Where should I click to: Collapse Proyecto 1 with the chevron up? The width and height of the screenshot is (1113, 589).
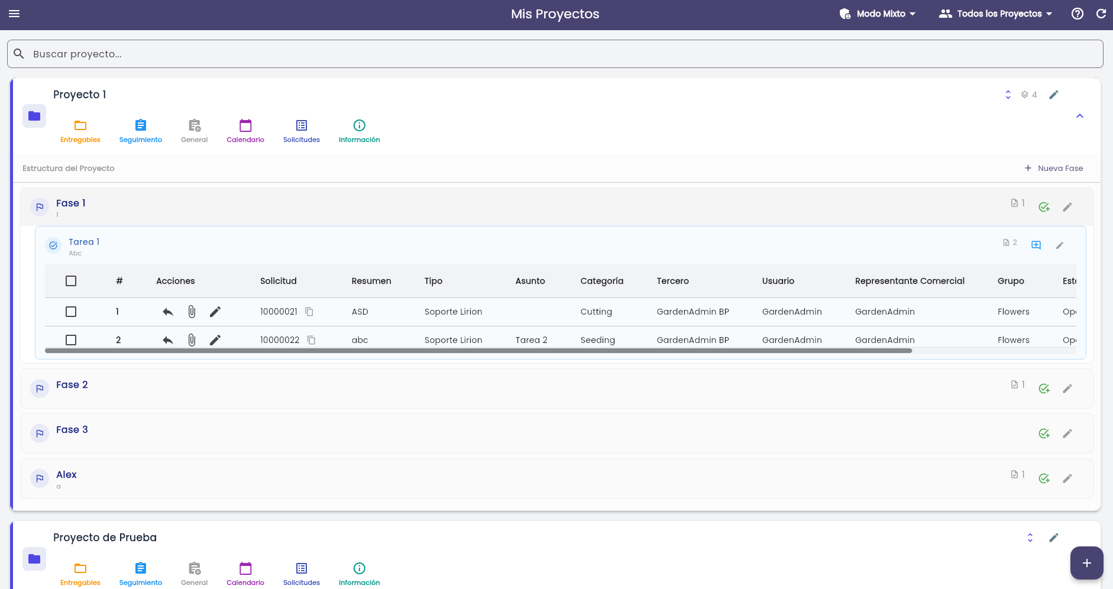pos(1080,116)
